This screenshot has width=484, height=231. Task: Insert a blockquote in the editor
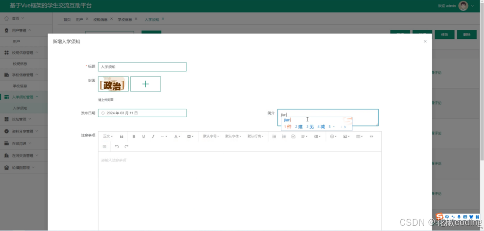tap(122, 136)
